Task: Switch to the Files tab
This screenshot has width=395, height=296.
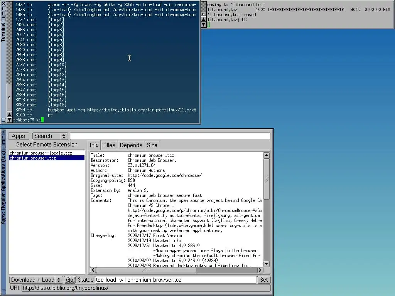Action: coord(109,145)
